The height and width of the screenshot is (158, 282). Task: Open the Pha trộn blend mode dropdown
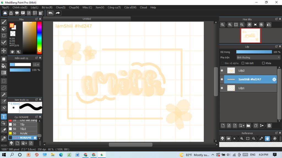click(x=258, y=58)
